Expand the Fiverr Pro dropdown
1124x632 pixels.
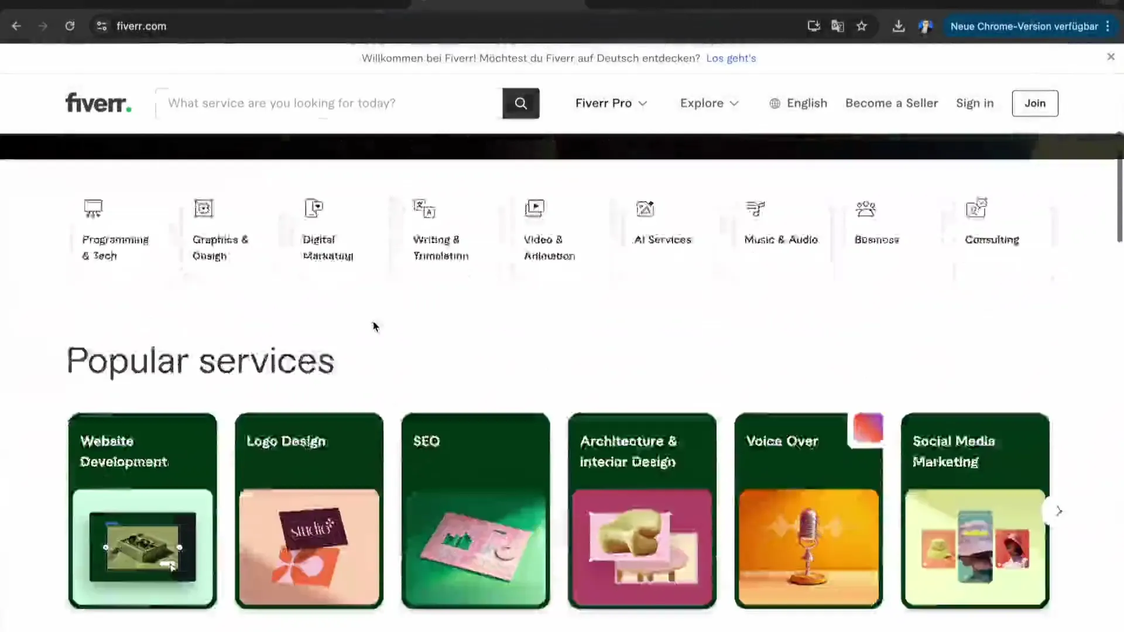click(x=611, y=104)
